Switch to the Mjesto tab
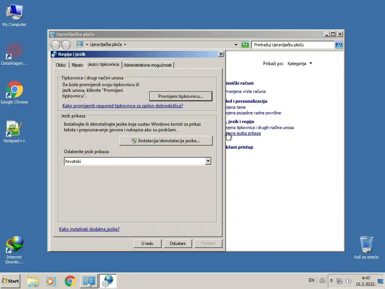 77,65
